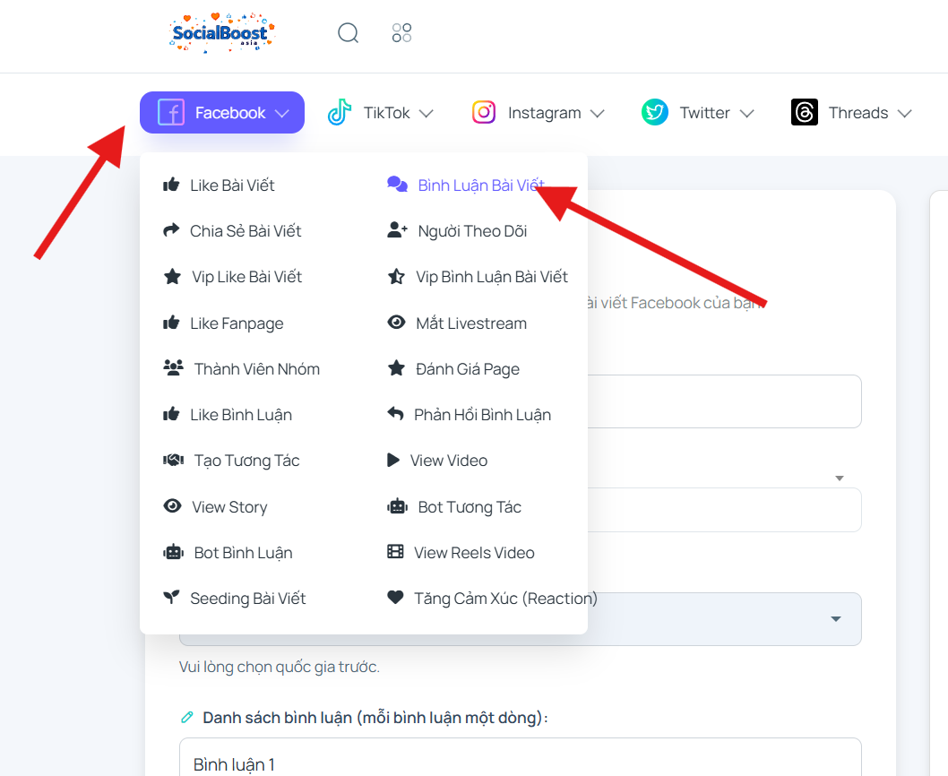Click reply arrow icon for Phản Hồi Bình Luận
This screenshot has width=948, height=776.
click(395, 414)
